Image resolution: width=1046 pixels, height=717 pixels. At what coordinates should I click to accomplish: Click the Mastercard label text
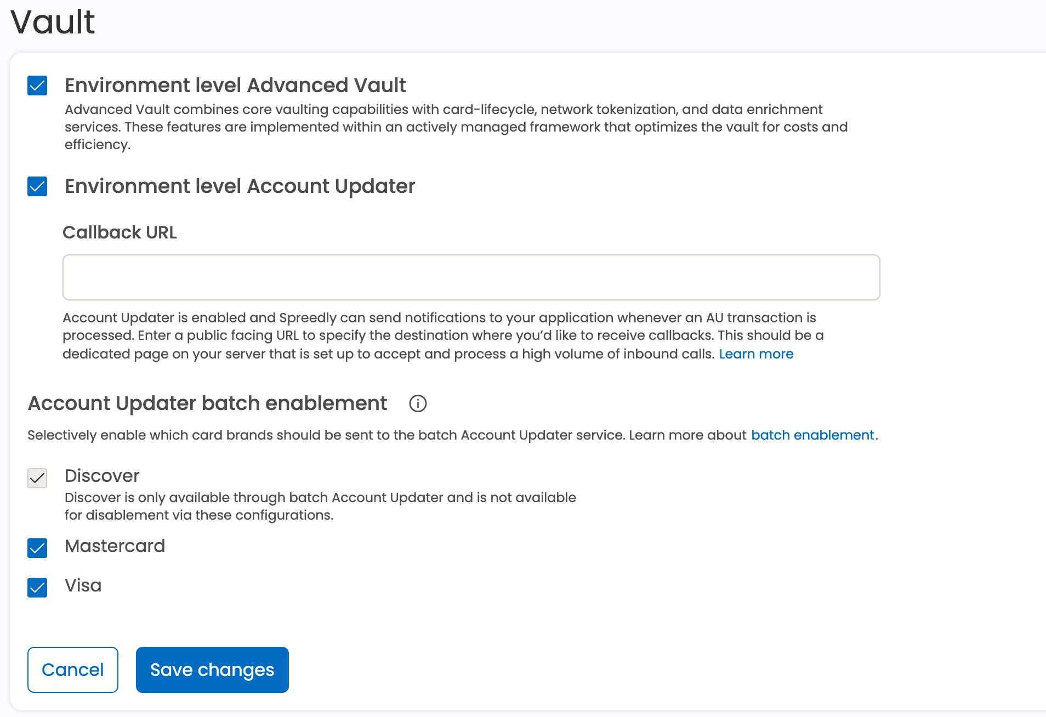coord(115,546)
